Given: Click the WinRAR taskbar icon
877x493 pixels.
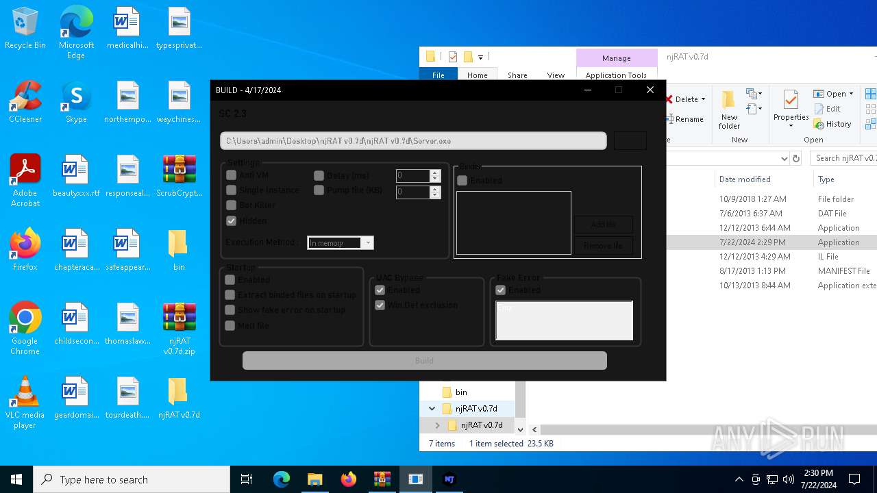Looking at the screenshot, I should (x=382, y=479).
